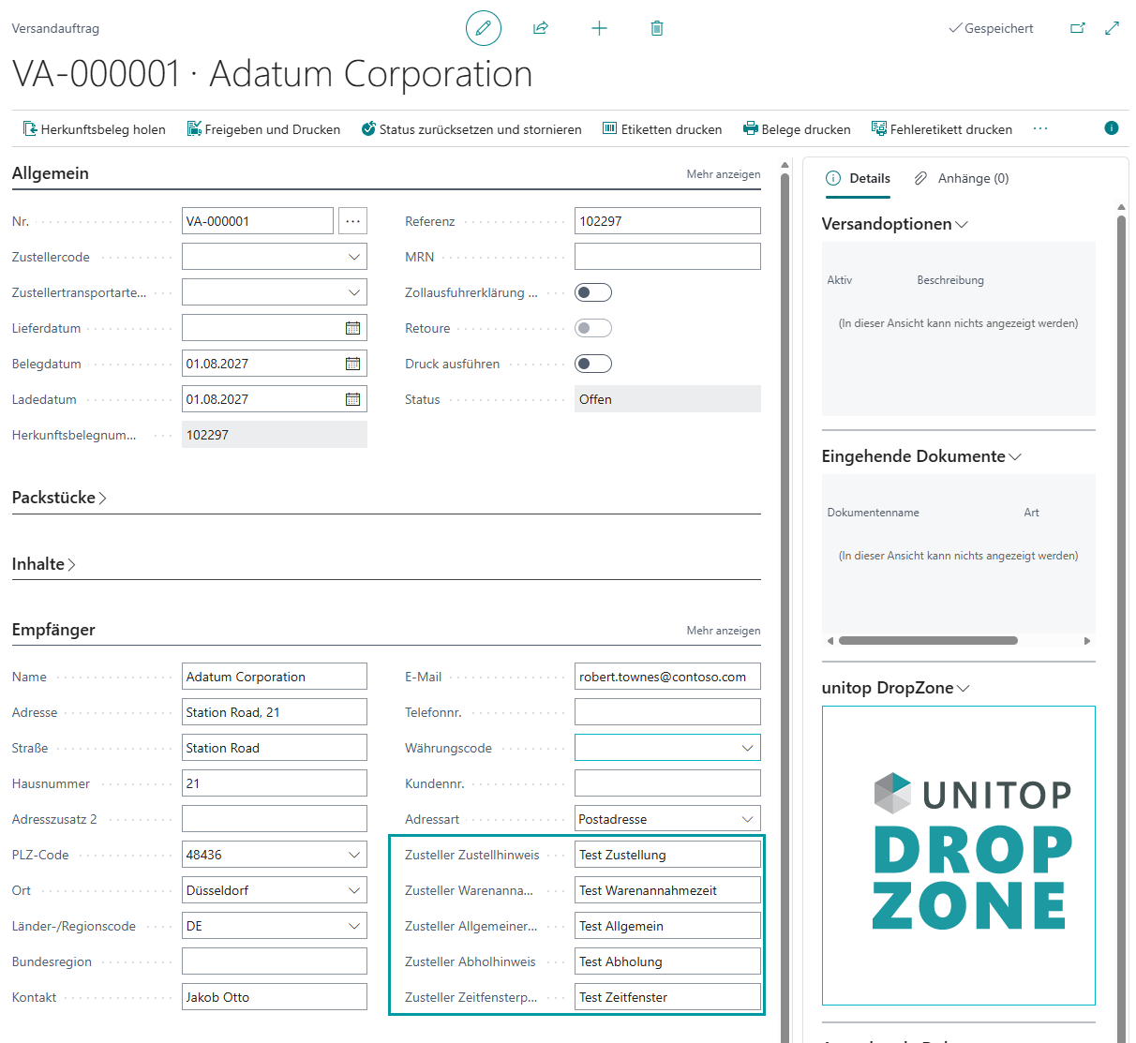Click the Allgemein section heading
The width and height of the screenshot is (1136, 1043).
(51, 173)
